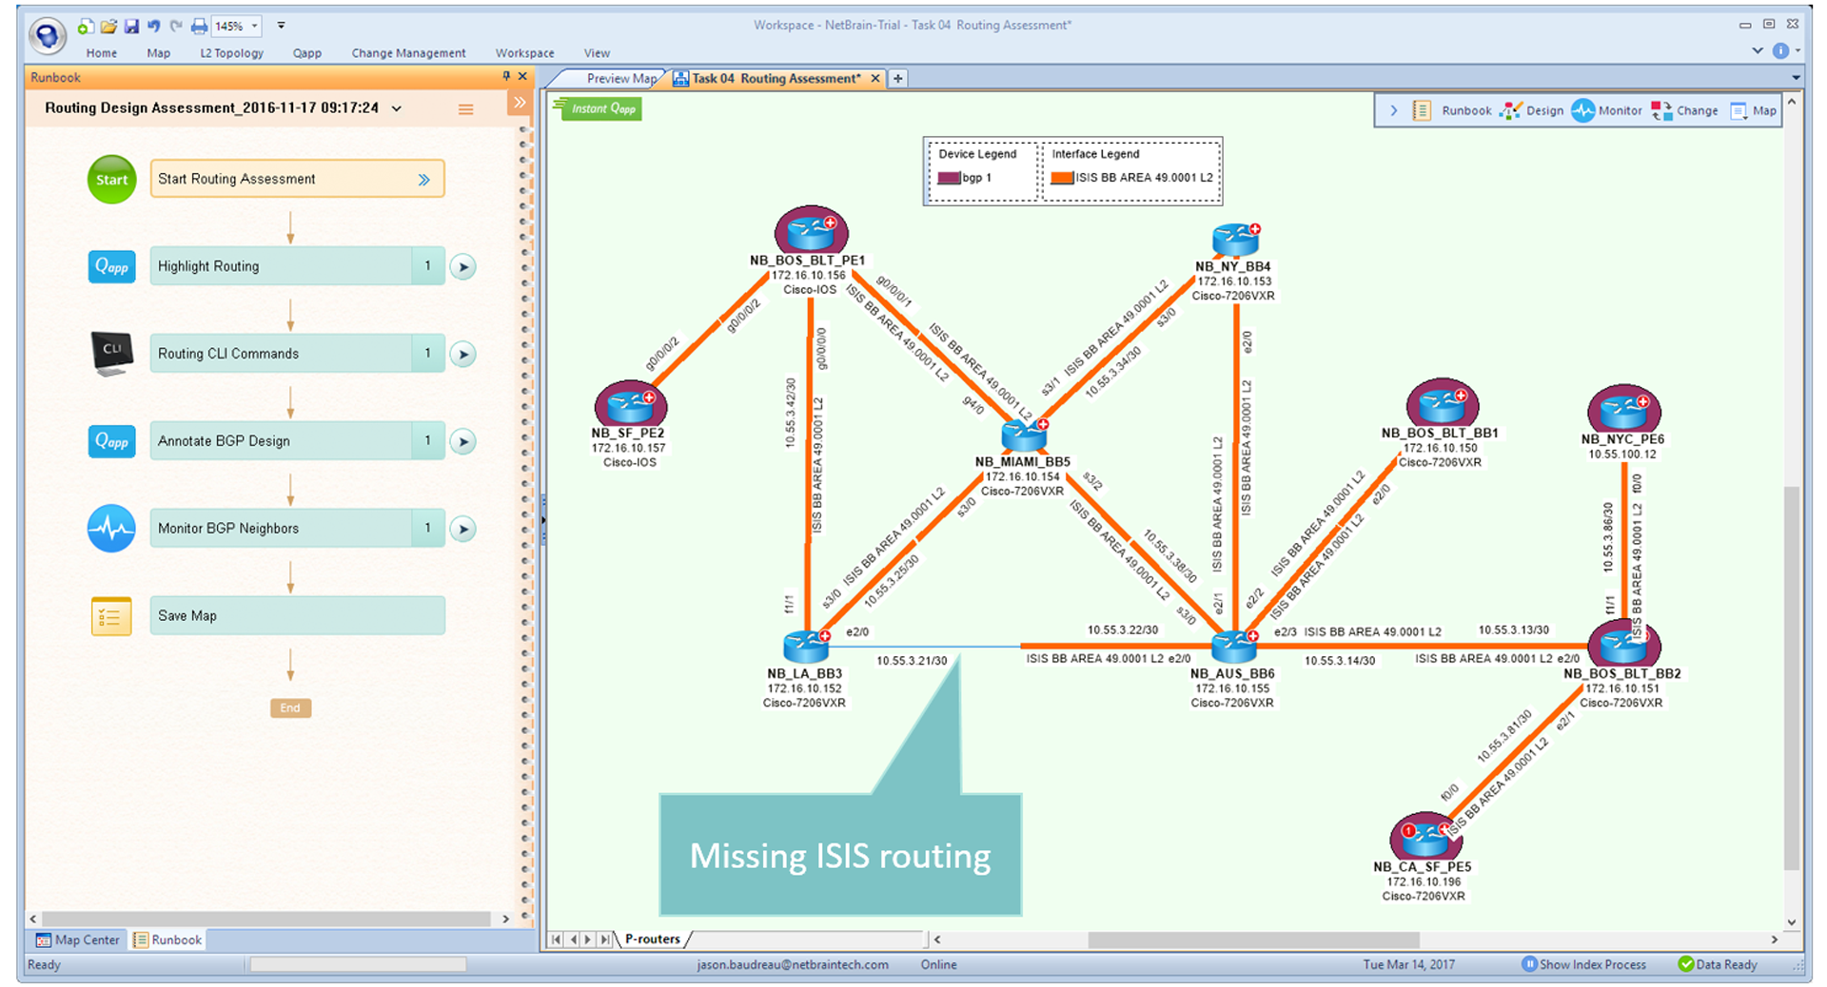
Task: Click the Save Map notes icon
Action: tap(111, 616)
